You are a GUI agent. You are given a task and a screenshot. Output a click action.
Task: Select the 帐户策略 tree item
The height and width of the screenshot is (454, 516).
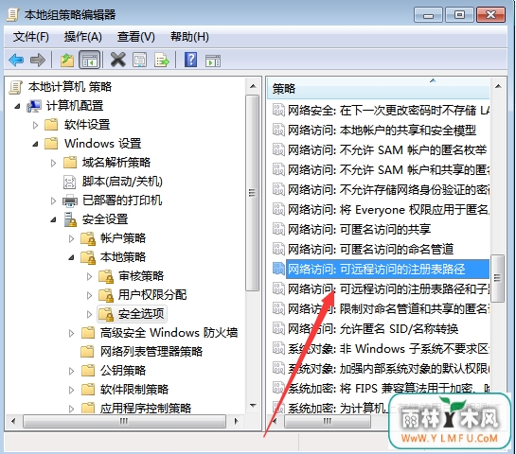pos(123,238)
